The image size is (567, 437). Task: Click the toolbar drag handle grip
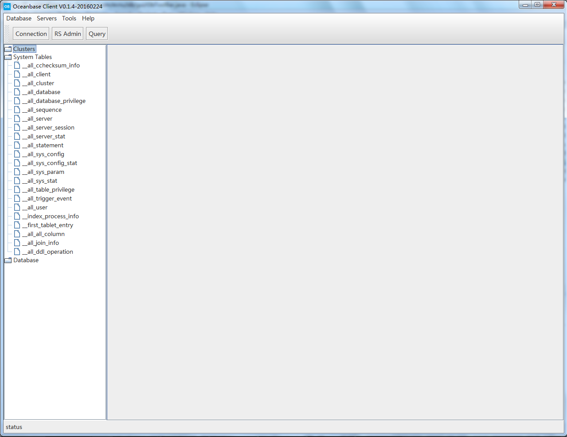click(x=7, y=34)
